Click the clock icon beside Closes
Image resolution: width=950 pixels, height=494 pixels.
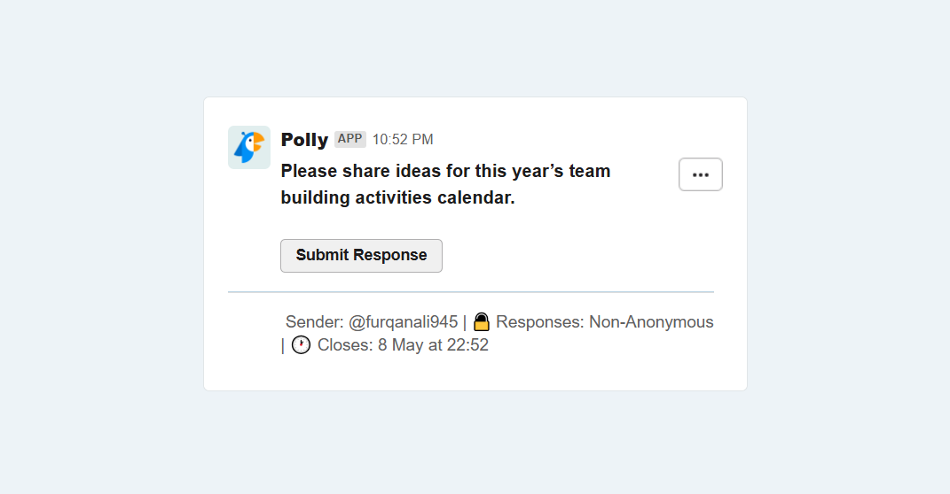(x=301, y=344)
